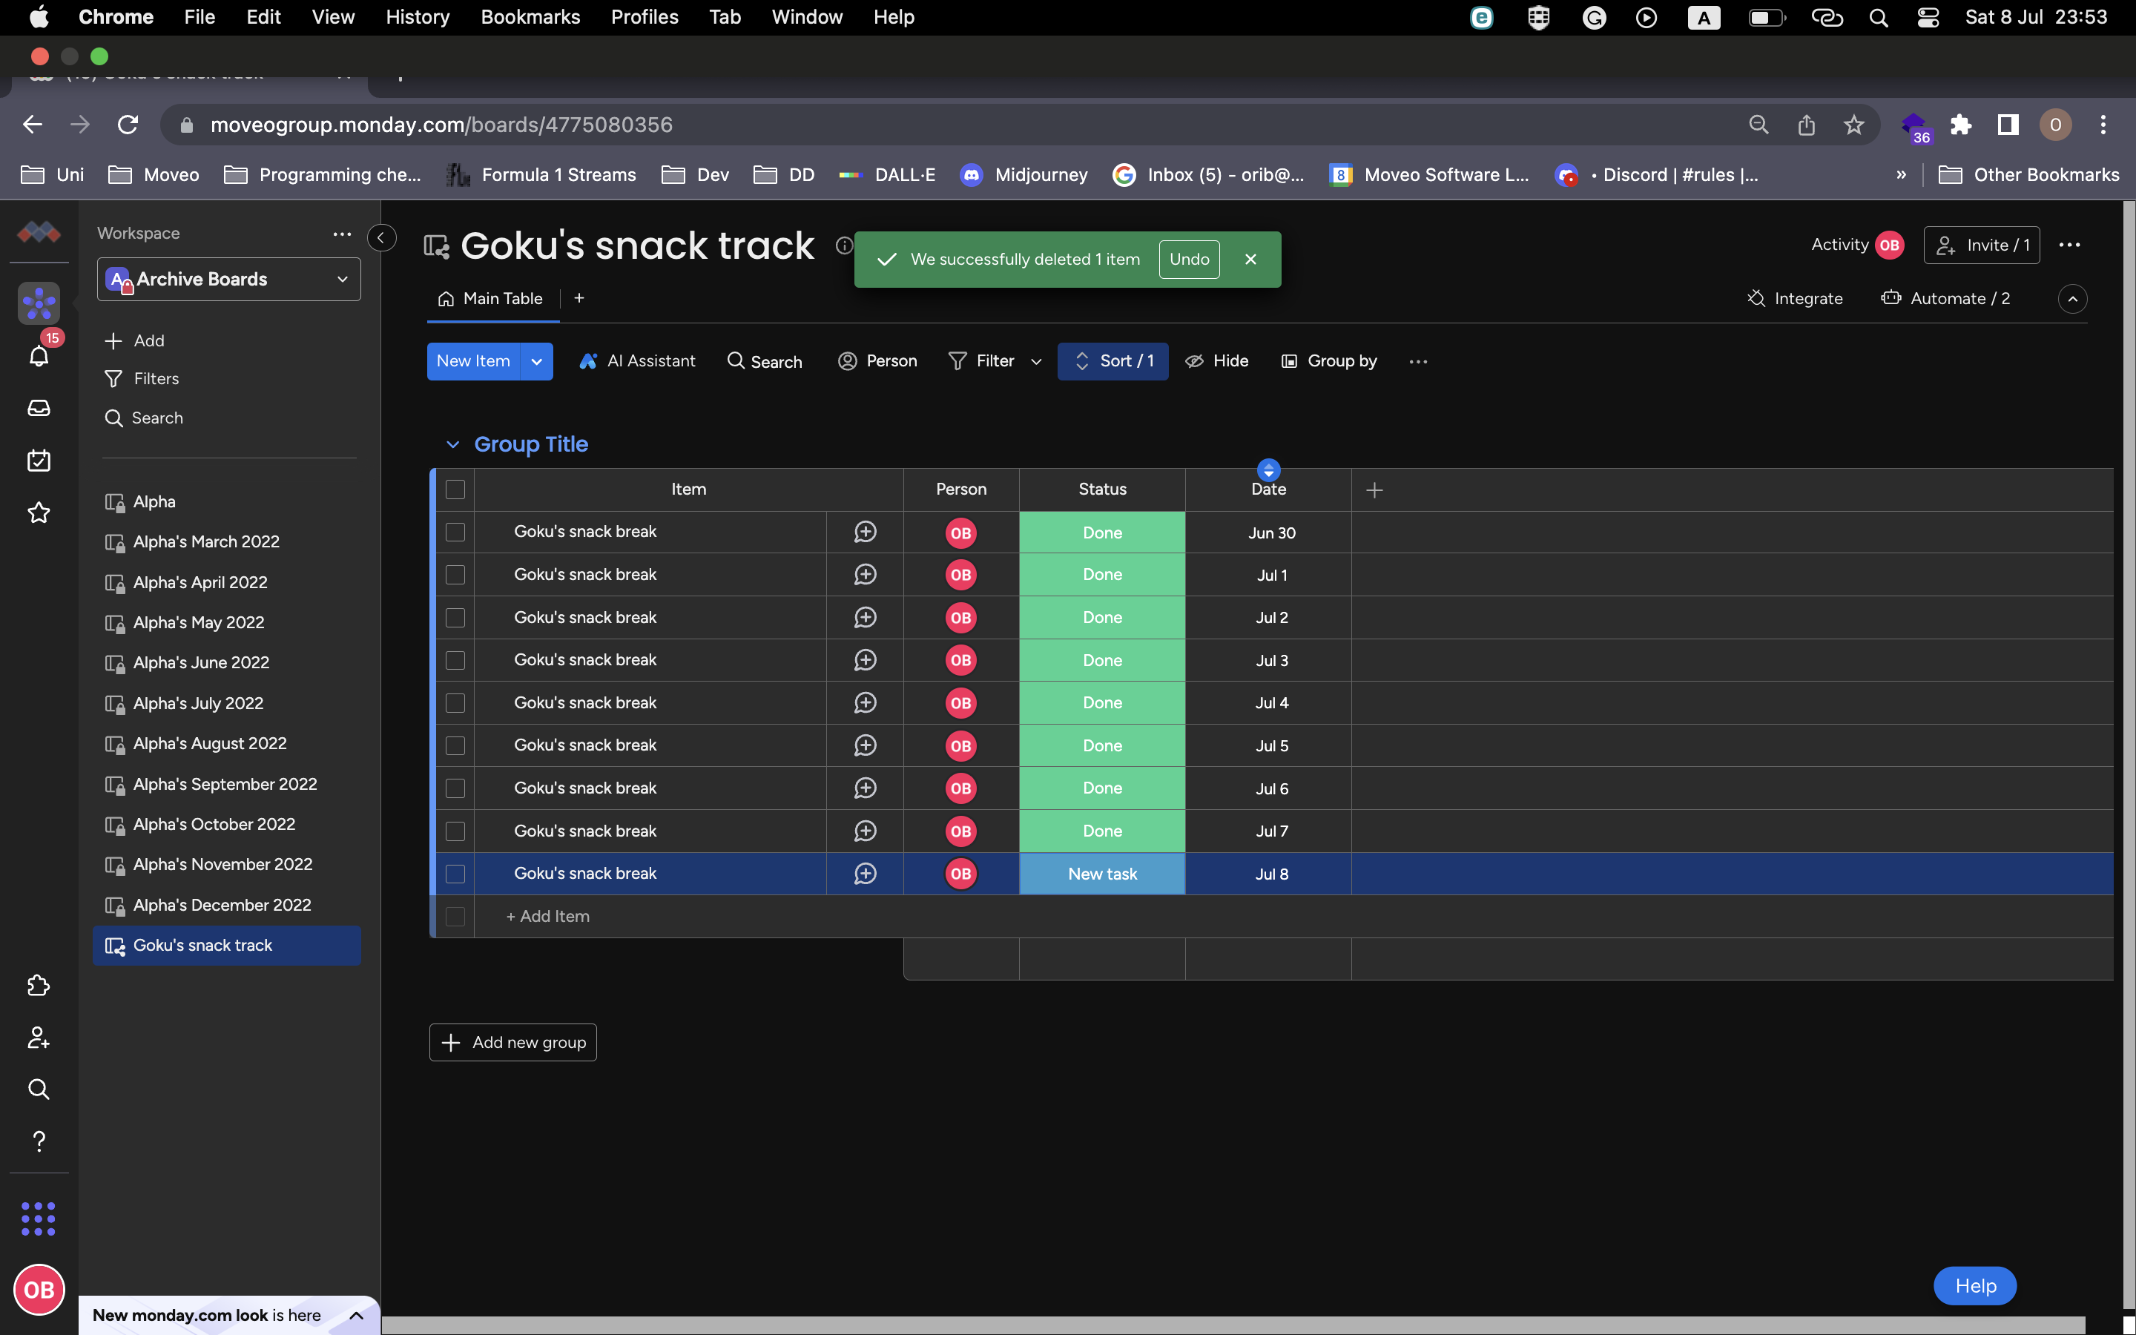This screenshot has height=1335, width=2136.
Task: Open Automate / 2 panel
Action: (x=1946, y=298)
